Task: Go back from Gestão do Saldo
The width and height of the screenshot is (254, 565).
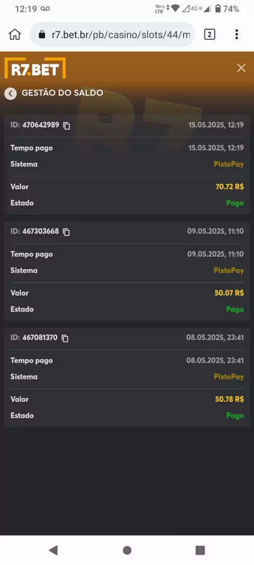Action: 11,94
